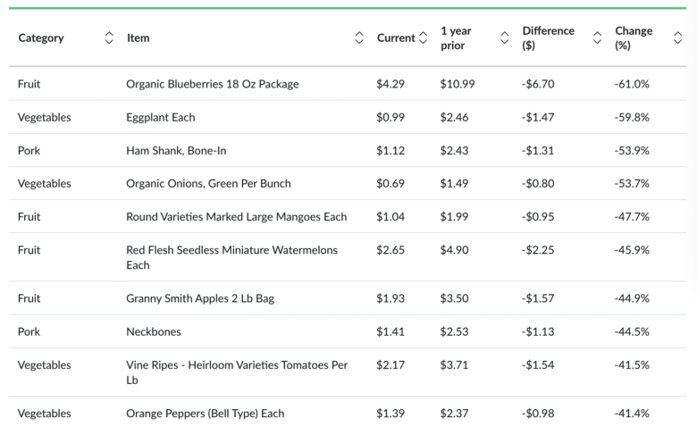Click sort arrows for 1 year prior

tap(504, 38)
